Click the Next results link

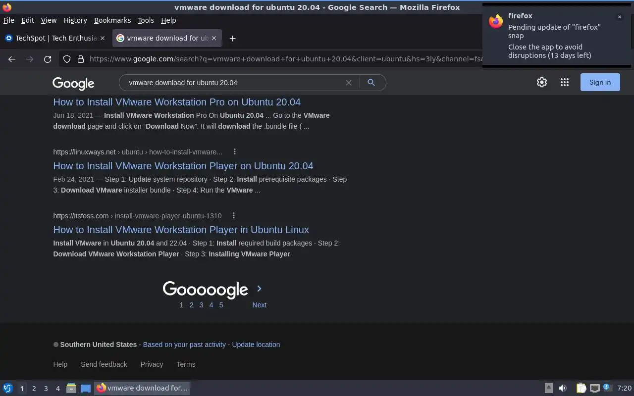[x=259, y=305]
